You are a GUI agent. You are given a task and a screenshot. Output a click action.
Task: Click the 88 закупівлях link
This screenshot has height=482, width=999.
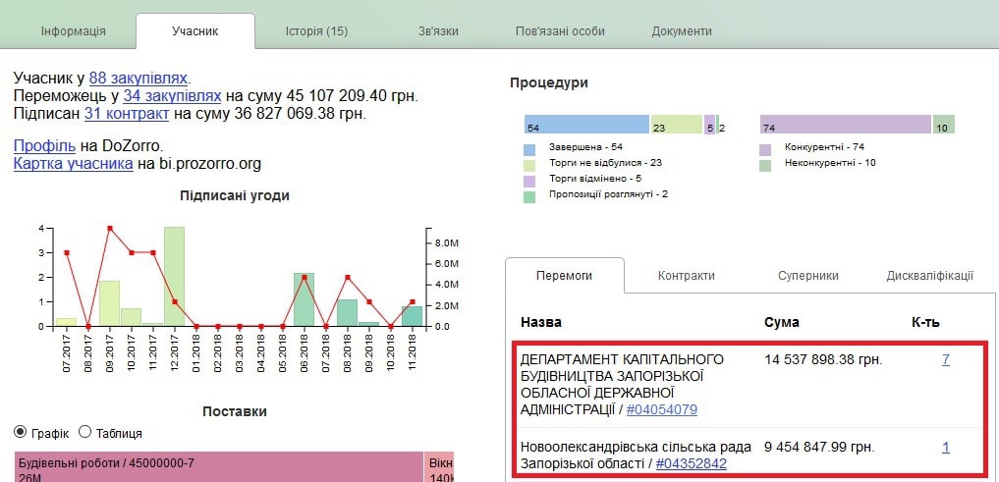click(x=139, y=78)
